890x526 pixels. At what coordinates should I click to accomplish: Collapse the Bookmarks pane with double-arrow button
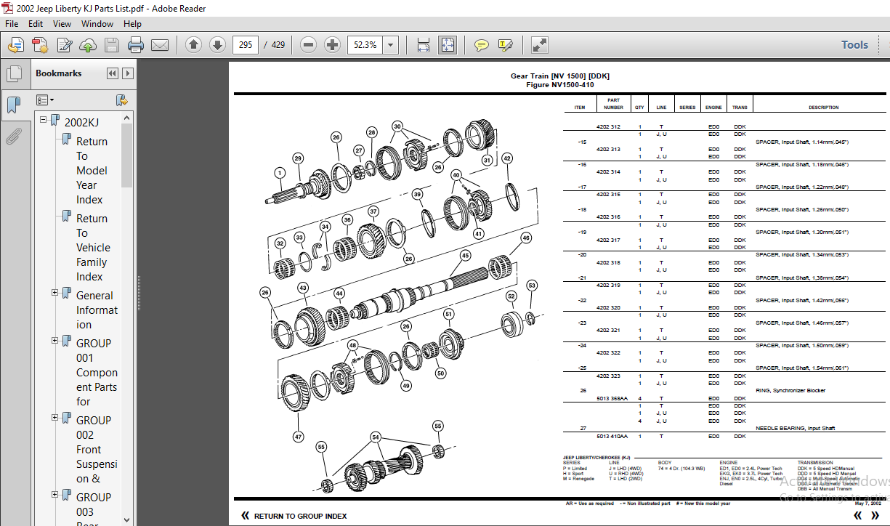[x=112, y=73]
